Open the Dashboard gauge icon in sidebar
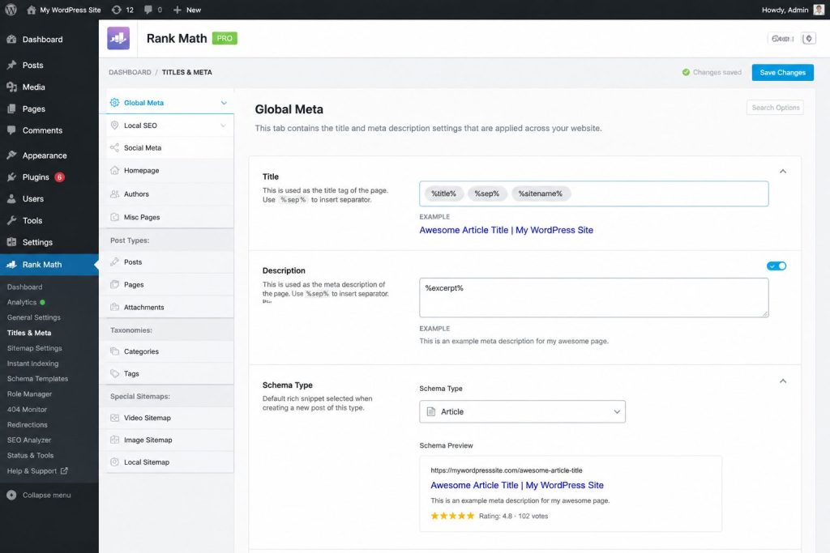830x553 pixels. click(x=11, y=39)
